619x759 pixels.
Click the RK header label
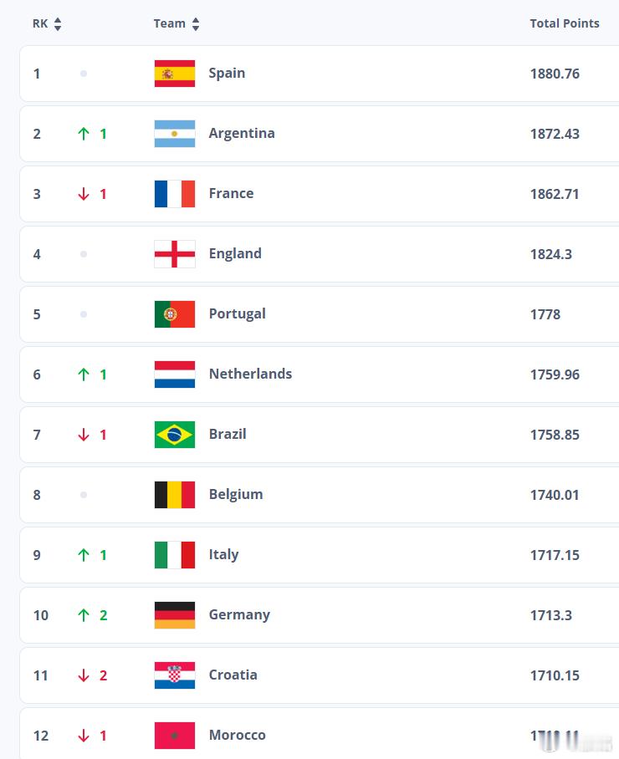[40, 23]
